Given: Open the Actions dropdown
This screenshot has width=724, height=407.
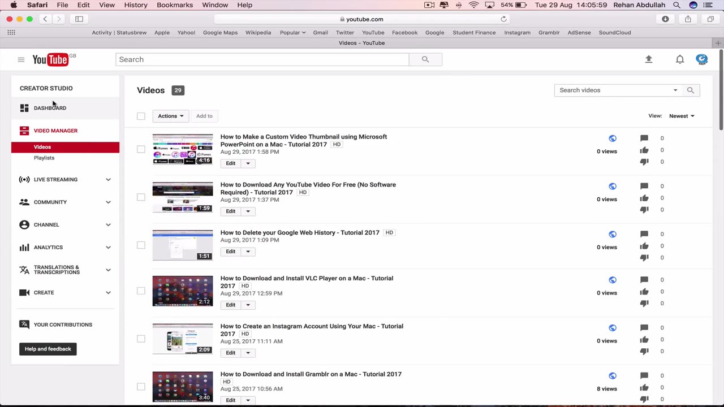Looking at the screenshot, I should tap(170, 116).
